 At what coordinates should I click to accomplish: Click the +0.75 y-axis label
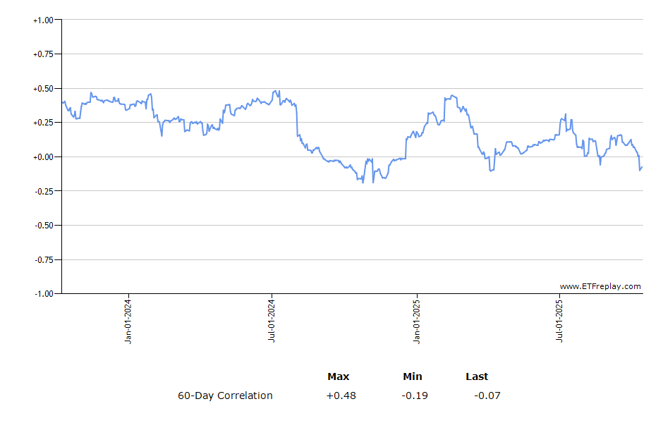tap(43, 54)
